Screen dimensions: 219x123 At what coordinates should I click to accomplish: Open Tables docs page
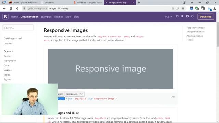tap(7, 75)
